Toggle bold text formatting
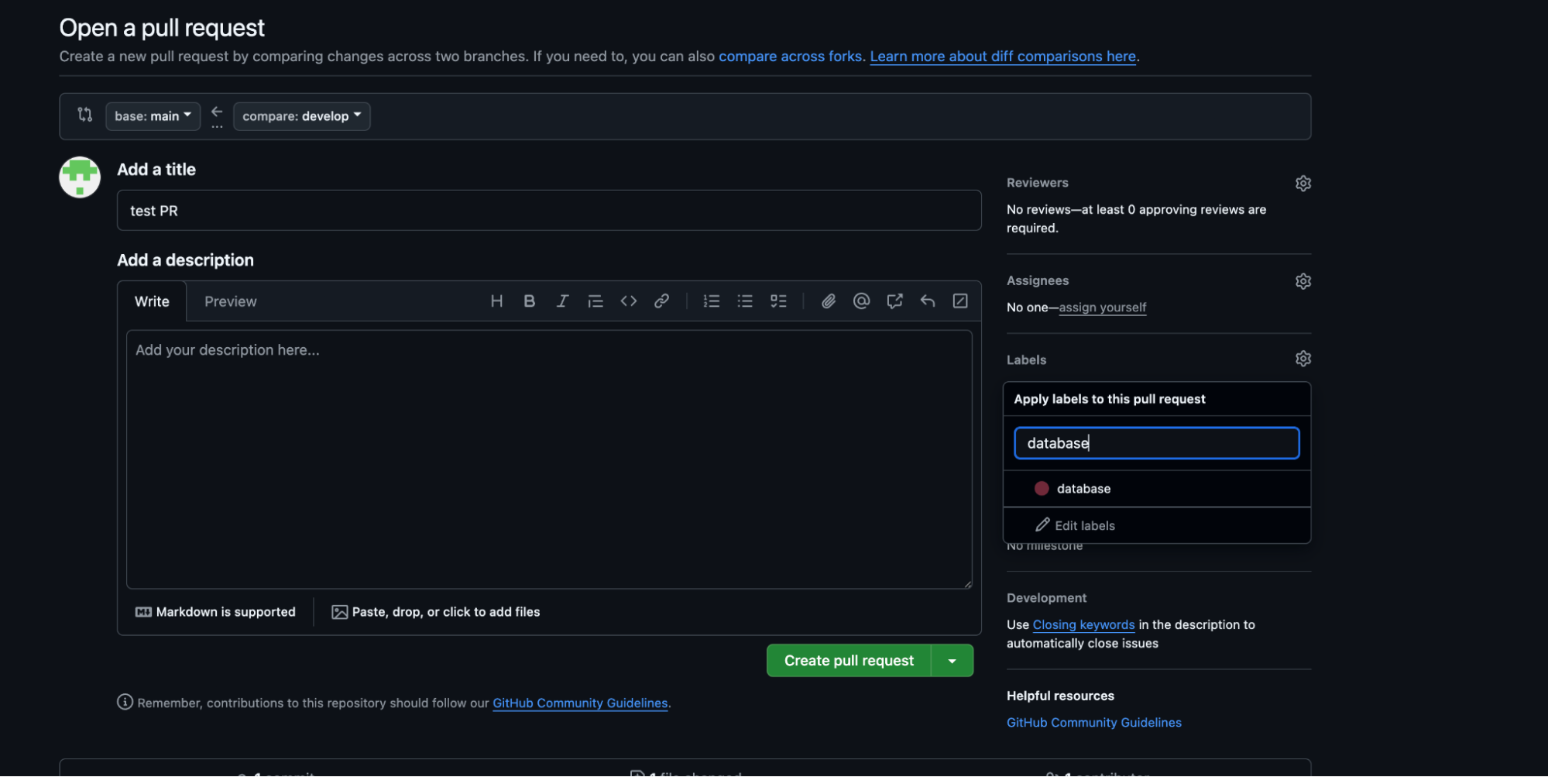This screenshot has width=1548, height=777. (x=529, y=301)
